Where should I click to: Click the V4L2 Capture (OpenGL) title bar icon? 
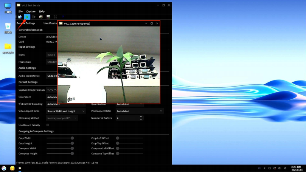pos(61,23)
